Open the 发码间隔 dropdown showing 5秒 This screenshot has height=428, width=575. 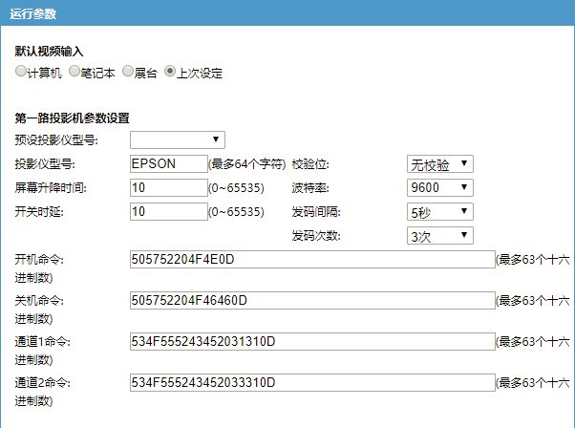pos(439,212)
